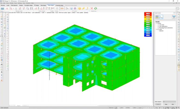The height and width of the screenshot is (109, 180).
Task: Click the gear Configuration icon
Action: (57, 8)
